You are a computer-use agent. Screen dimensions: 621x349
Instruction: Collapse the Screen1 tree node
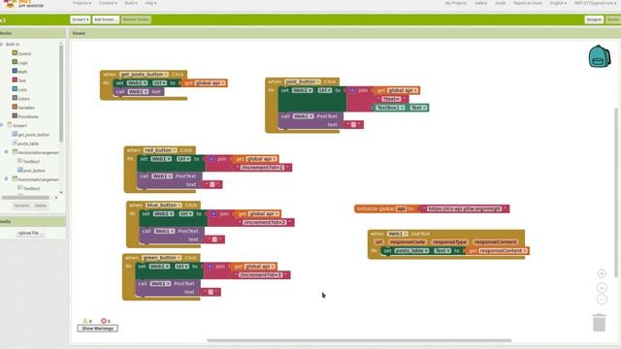click(x=2, y=125)
